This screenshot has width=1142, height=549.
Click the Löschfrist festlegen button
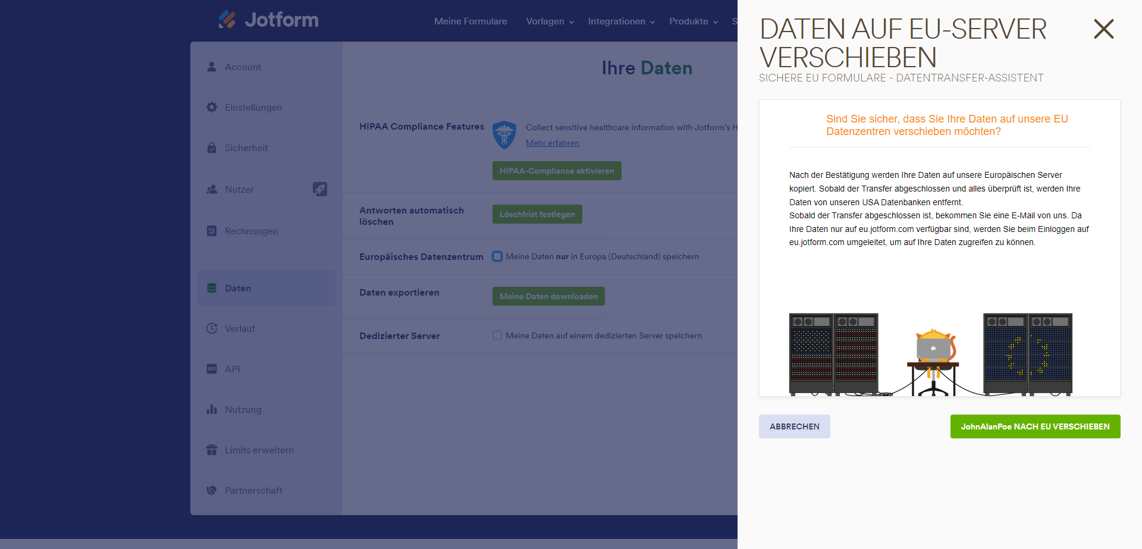click(537, 214)
